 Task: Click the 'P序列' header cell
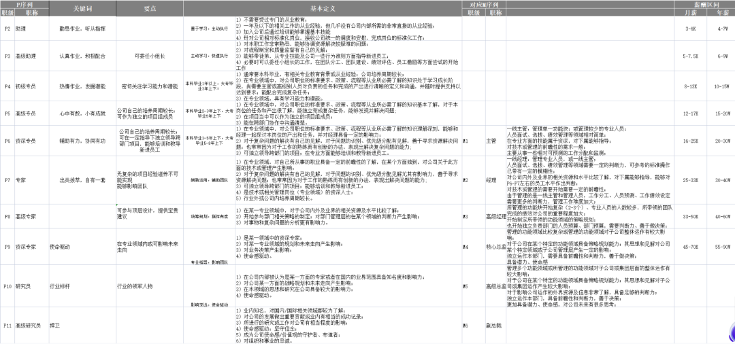coord(24,5)
